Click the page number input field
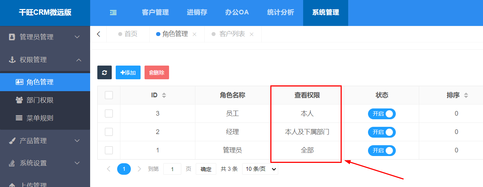Image resolution: width=483 pixels, height=187 pixels. (172, 169)
